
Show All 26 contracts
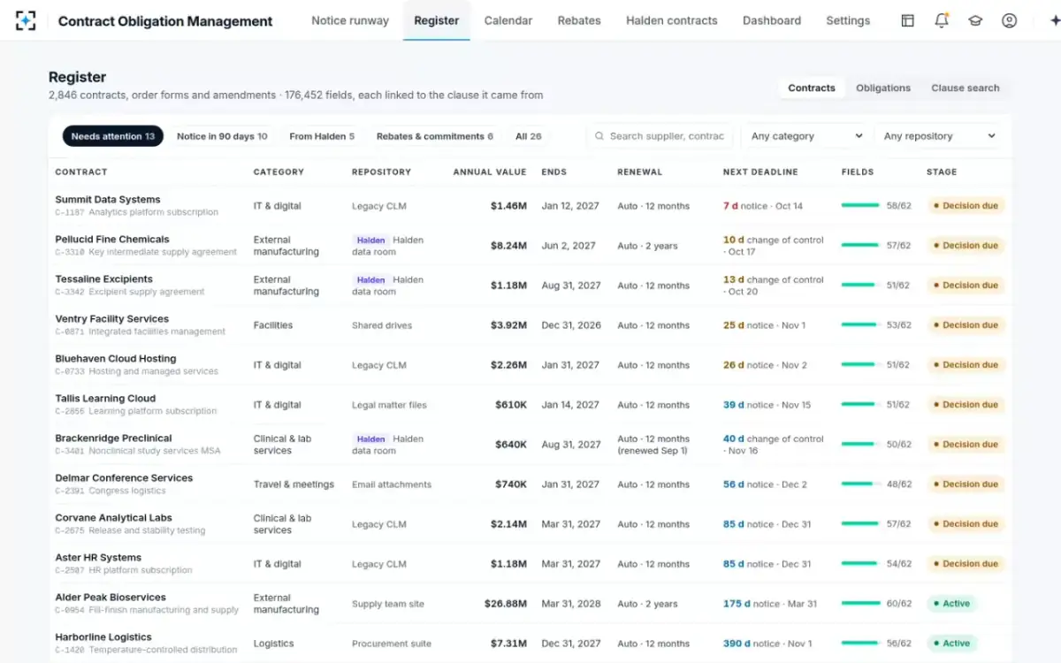point(529,136)
